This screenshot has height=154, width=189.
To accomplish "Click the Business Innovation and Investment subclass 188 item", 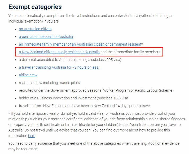I will [x=73, y=98].
